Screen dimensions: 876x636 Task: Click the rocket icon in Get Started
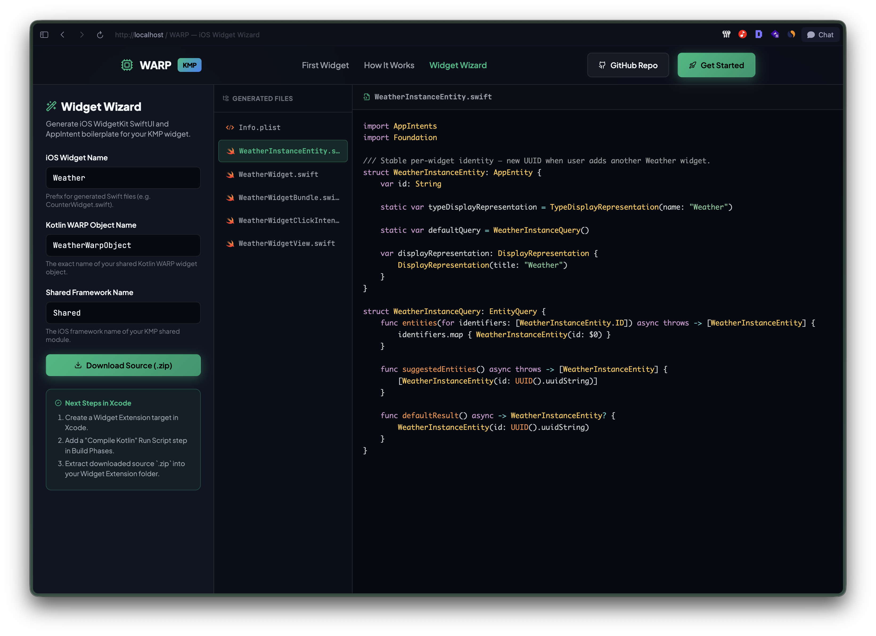point(693,65)
